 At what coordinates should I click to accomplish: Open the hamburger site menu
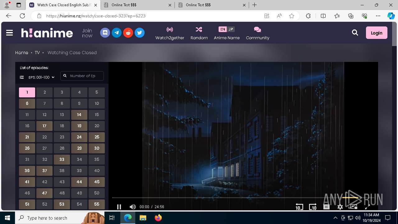click(9, 33)
